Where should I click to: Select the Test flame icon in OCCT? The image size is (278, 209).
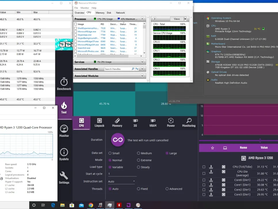point(64,108)
